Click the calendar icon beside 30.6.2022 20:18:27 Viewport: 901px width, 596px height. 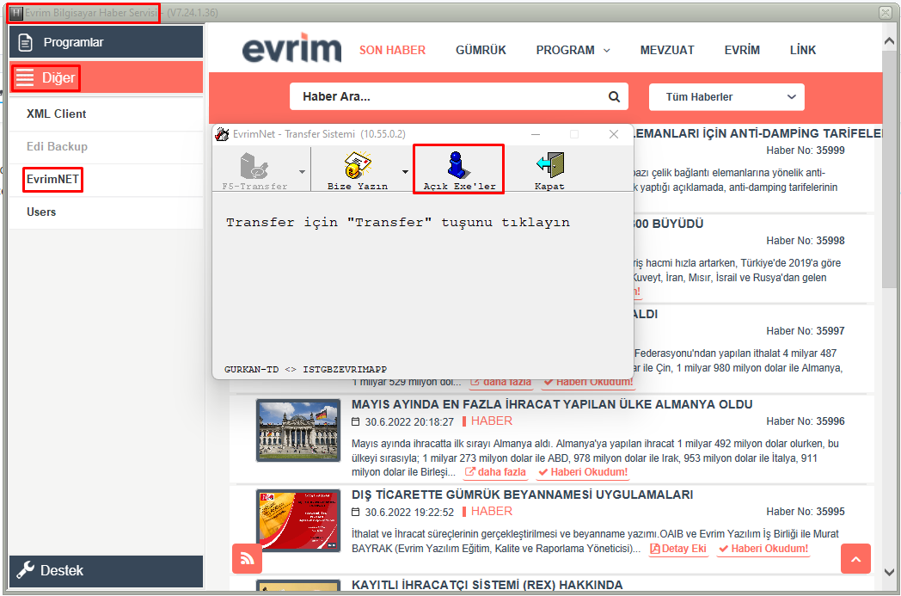click(356, 422)
